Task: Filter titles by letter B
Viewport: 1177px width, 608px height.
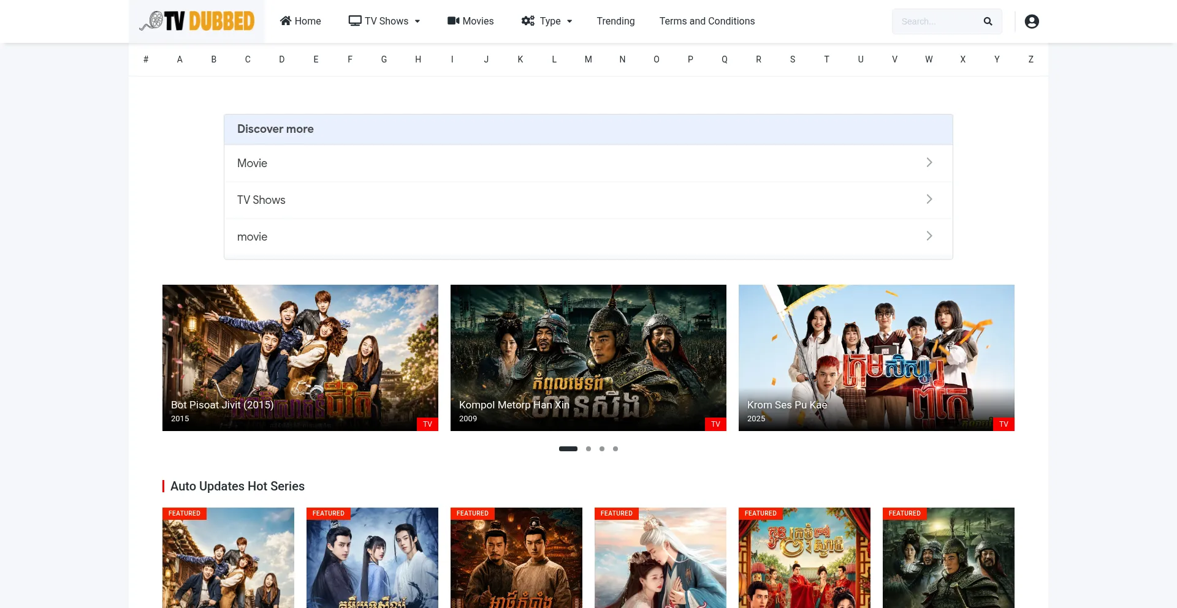Action: [x=214, y=59]
